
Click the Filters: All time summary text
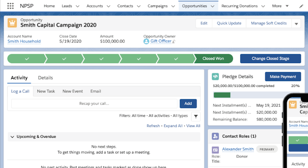point(154,116)
